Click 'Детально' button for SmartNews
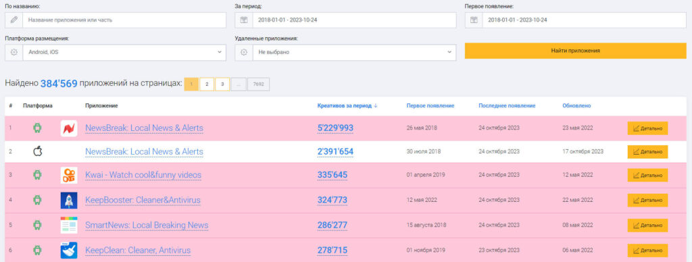The image size is (692, 262). tap(647, 226)
